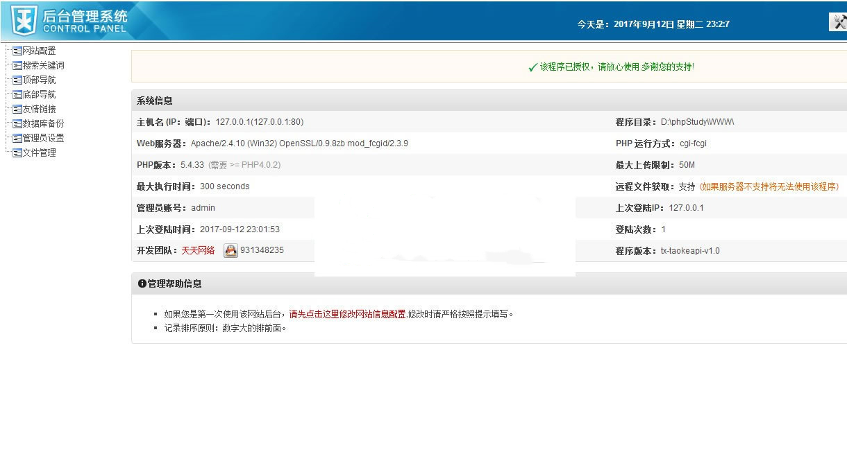Go to 友情链接 in the sidebar
The image size is (847, 472).
pyautogui.click(x=39, y=109)
